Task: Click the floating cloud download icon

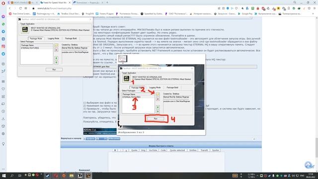Action: coord(309,165)
